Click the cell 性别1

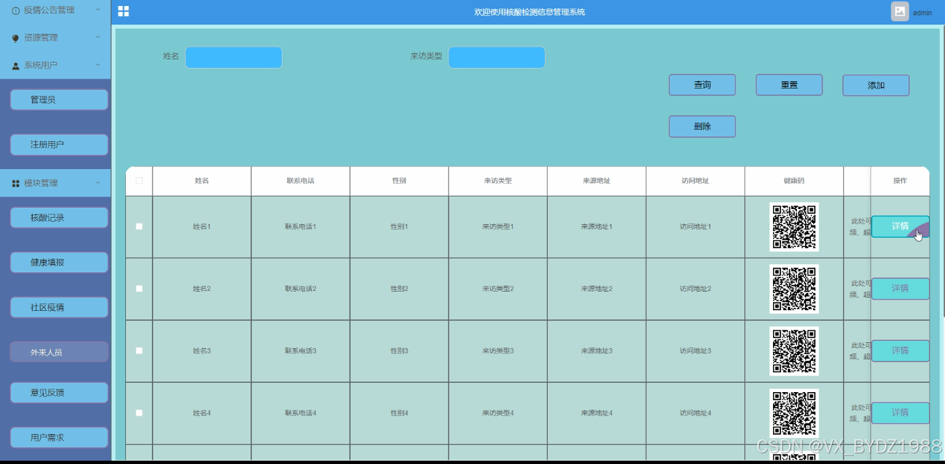tap(399, 226)
